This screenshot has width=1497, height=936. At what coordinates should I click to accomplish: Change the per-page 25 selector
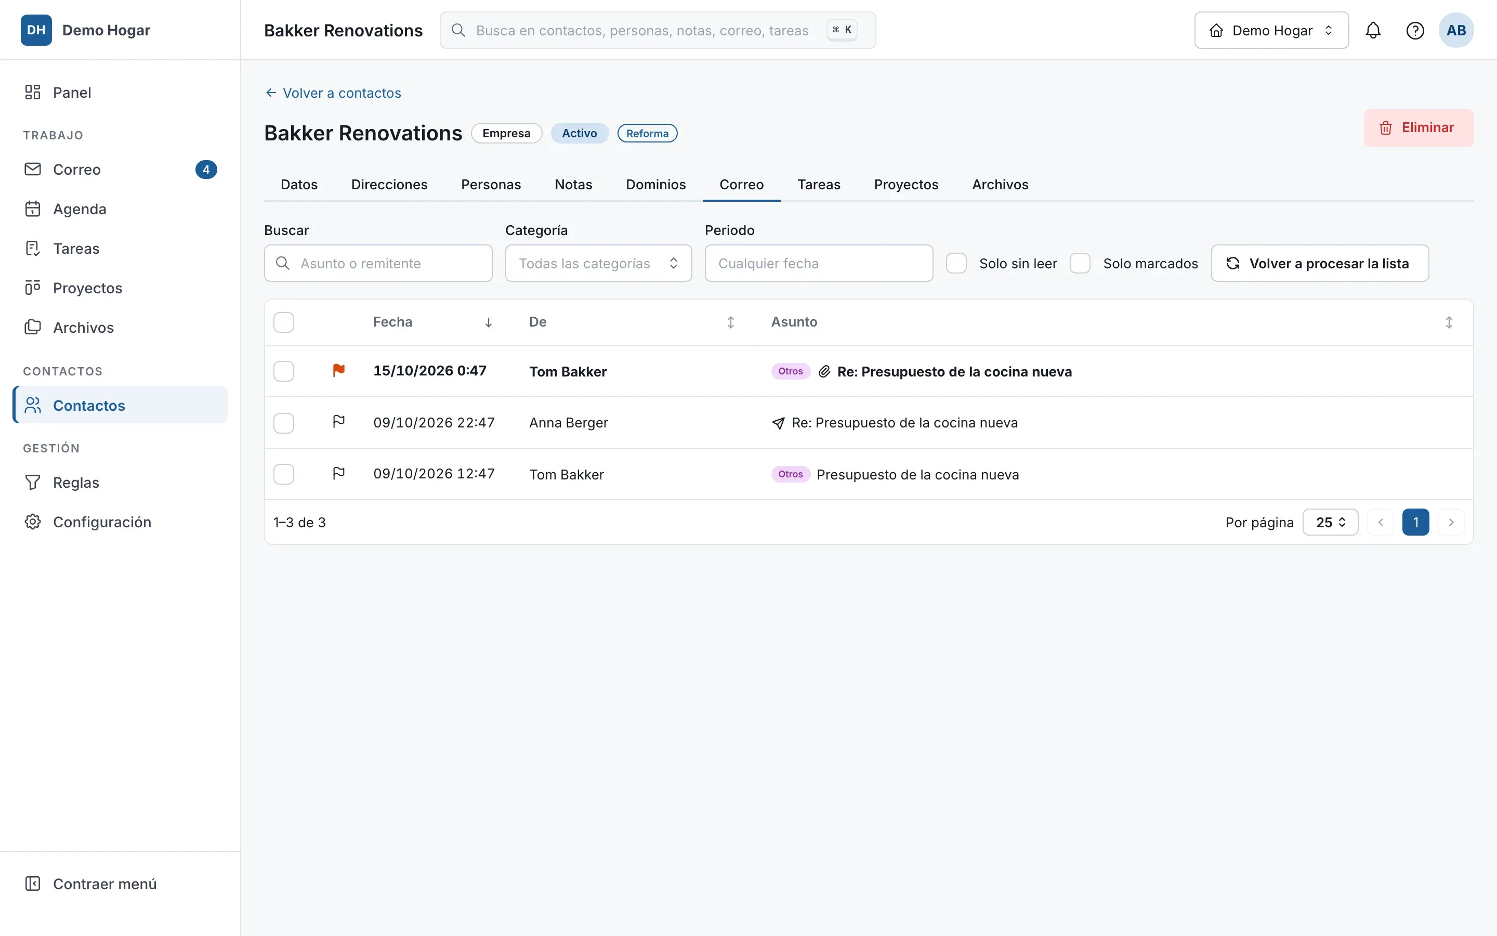pos(1330,523)
